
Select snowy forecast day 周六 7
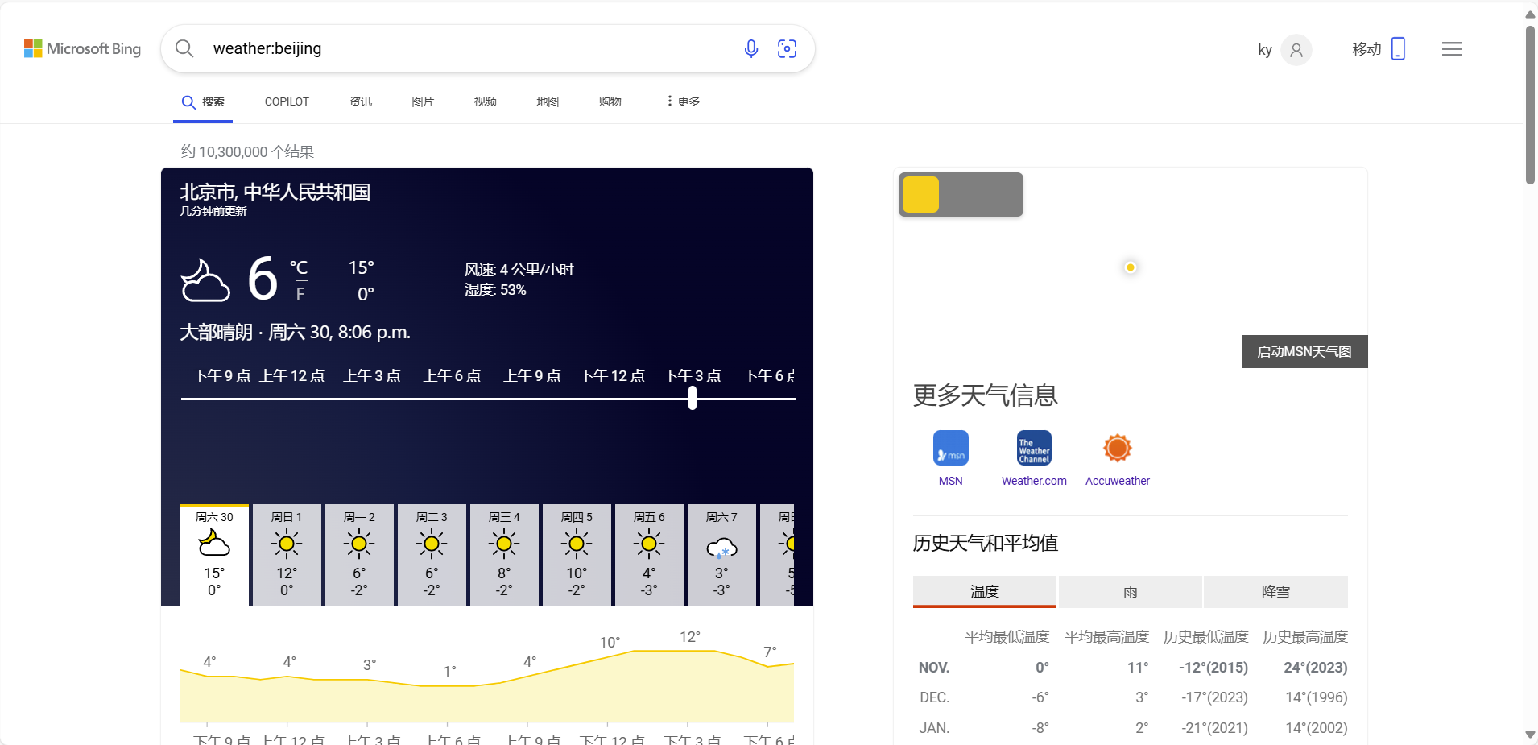tap(721, 555)
